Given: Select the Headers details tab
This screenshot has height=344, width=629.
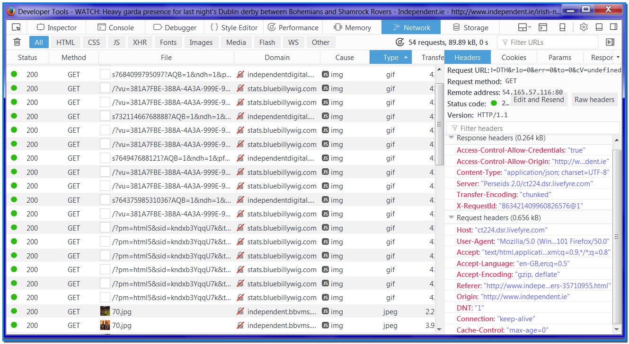Looking at the screenshot, I should pos(468,58).
